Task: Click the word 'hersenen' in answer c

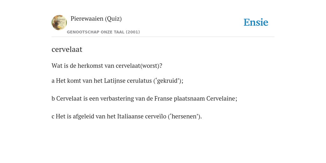Action: click(x=184, y=117)
